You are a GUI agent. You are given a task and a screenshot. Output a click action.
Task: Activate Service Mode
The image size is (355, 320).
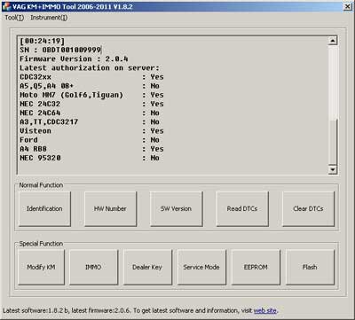(201, 267)
